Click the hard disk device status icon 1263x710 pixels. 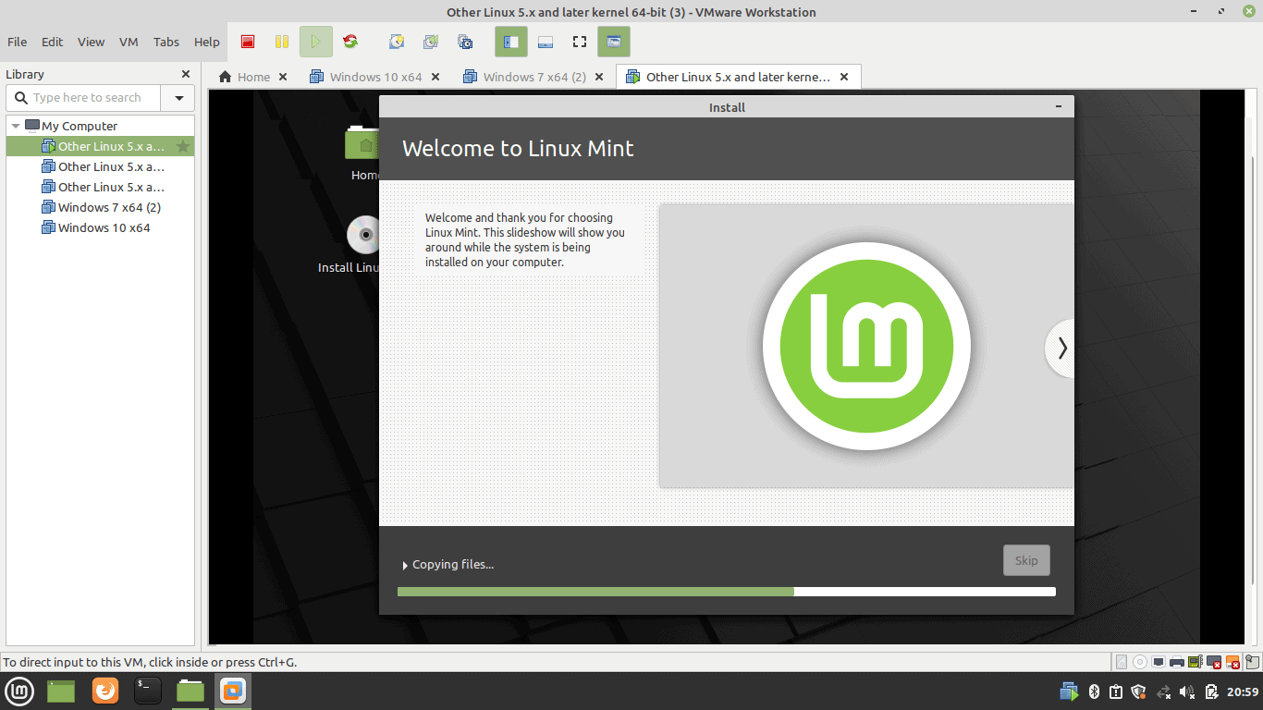[1122, 662]
